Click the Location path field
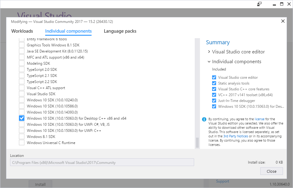Viewport: 293px width, 188px height. (102, 162)
